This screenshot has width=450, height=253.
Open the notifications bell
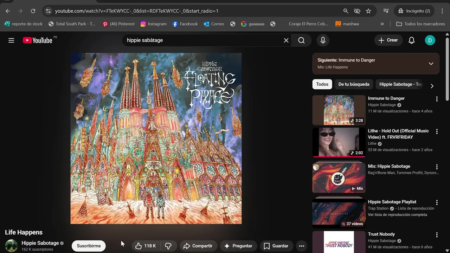pyautogui.click(x=412, y=40)
